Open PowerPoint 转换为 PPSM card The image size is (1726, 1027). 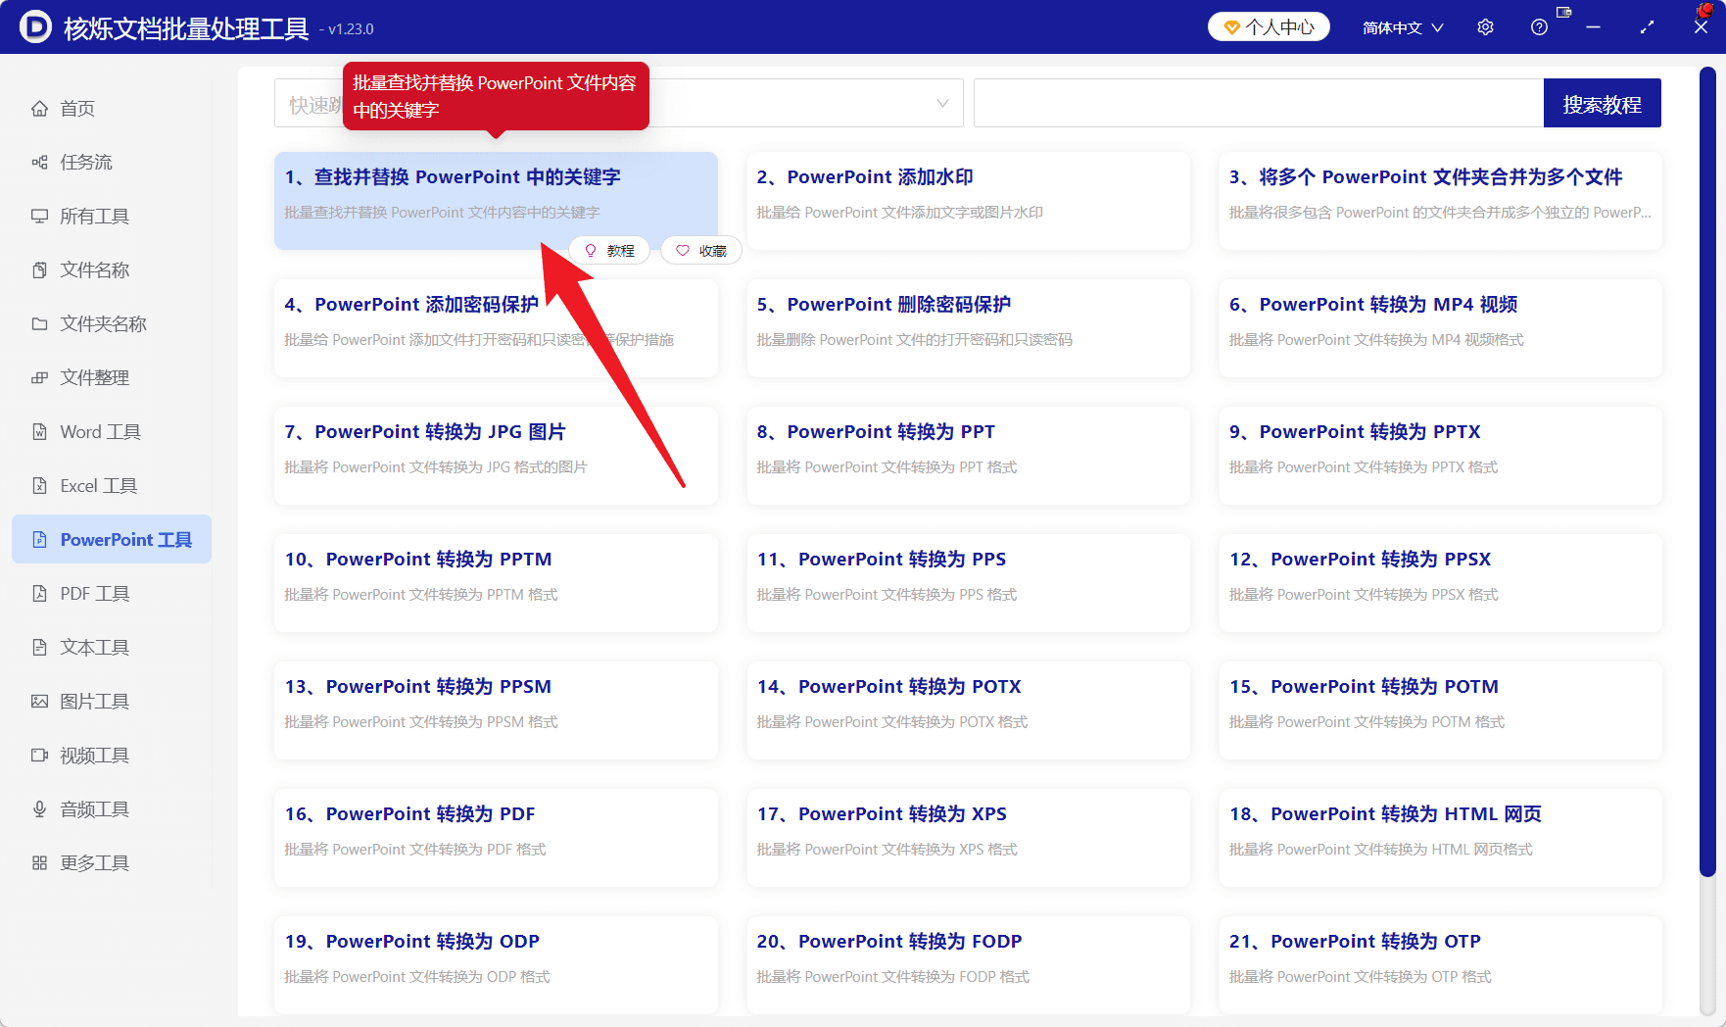(x=496, y=710)
